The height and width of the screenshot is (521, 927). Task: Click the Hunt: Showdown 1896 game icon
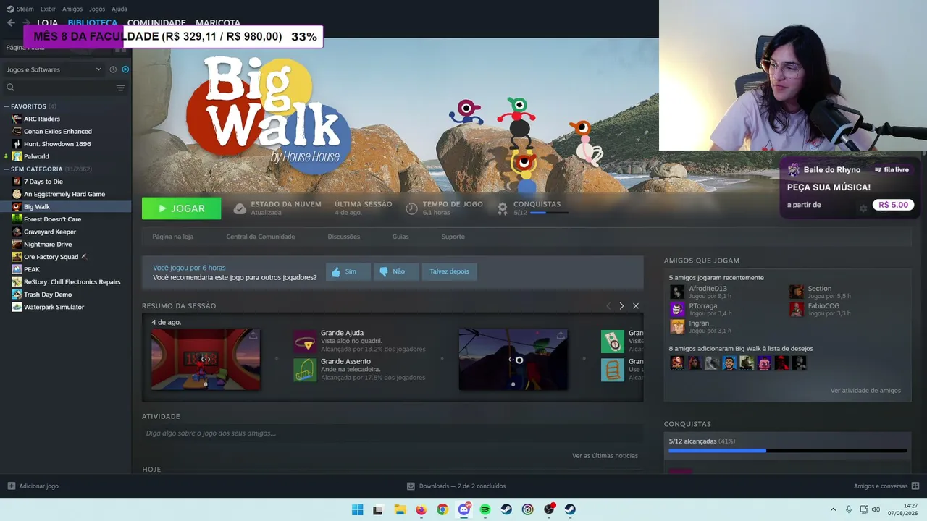17,144
